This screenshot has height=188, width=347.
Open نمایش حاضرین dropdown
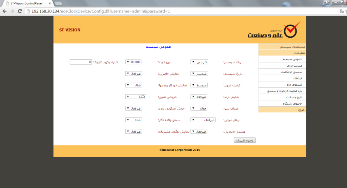tap(134, 74)
